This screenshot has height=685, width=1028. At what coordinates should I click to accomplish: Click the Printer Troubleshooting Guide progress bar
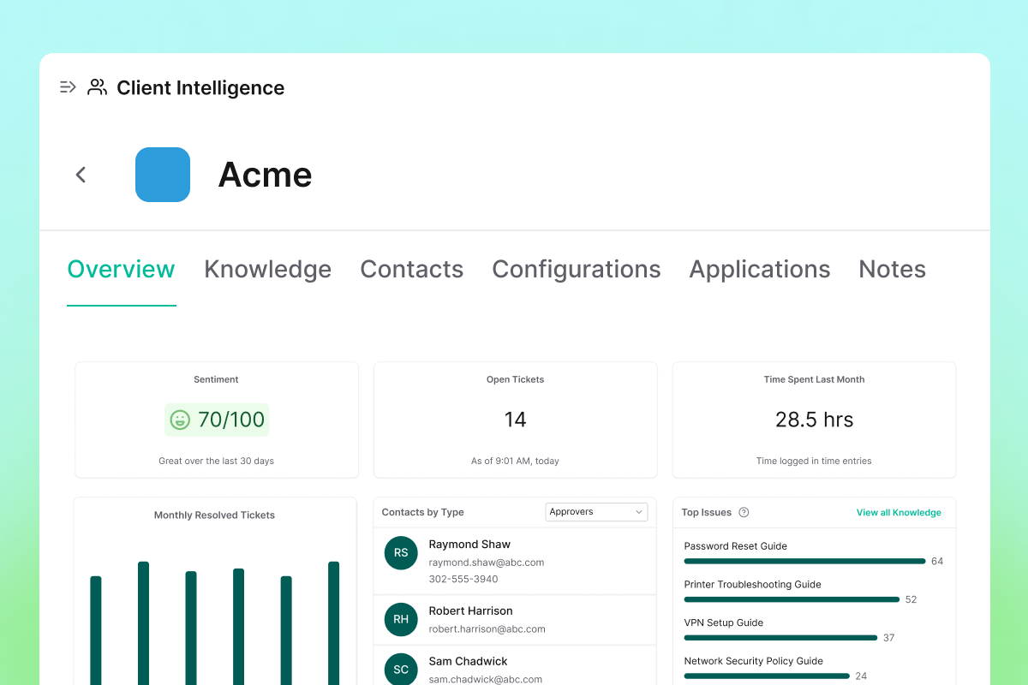click(792, 599)
